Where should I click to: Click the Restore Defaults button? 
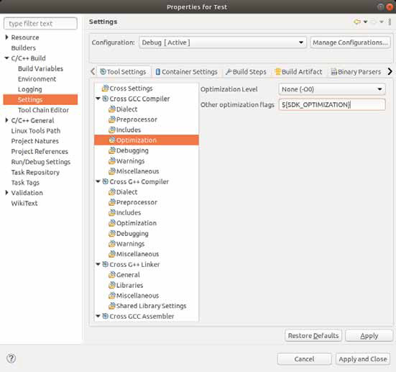[313, 335]
